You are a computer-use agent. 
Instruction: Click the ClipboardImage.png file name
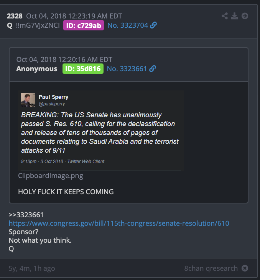[x=51, y=176]
